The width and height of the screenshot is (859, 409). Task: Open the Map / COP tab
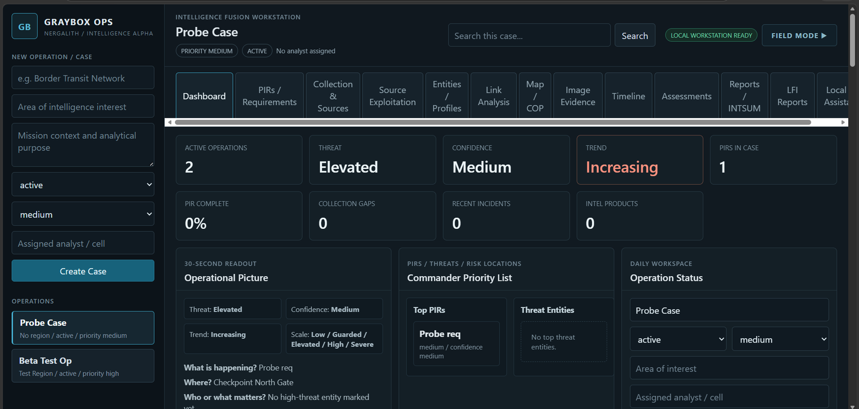pyautogui.click(x=535, y=96)
